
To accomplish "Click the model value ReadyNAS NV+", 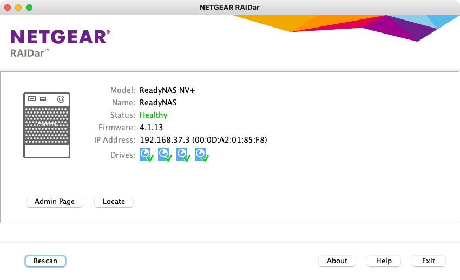I will 167,90.
